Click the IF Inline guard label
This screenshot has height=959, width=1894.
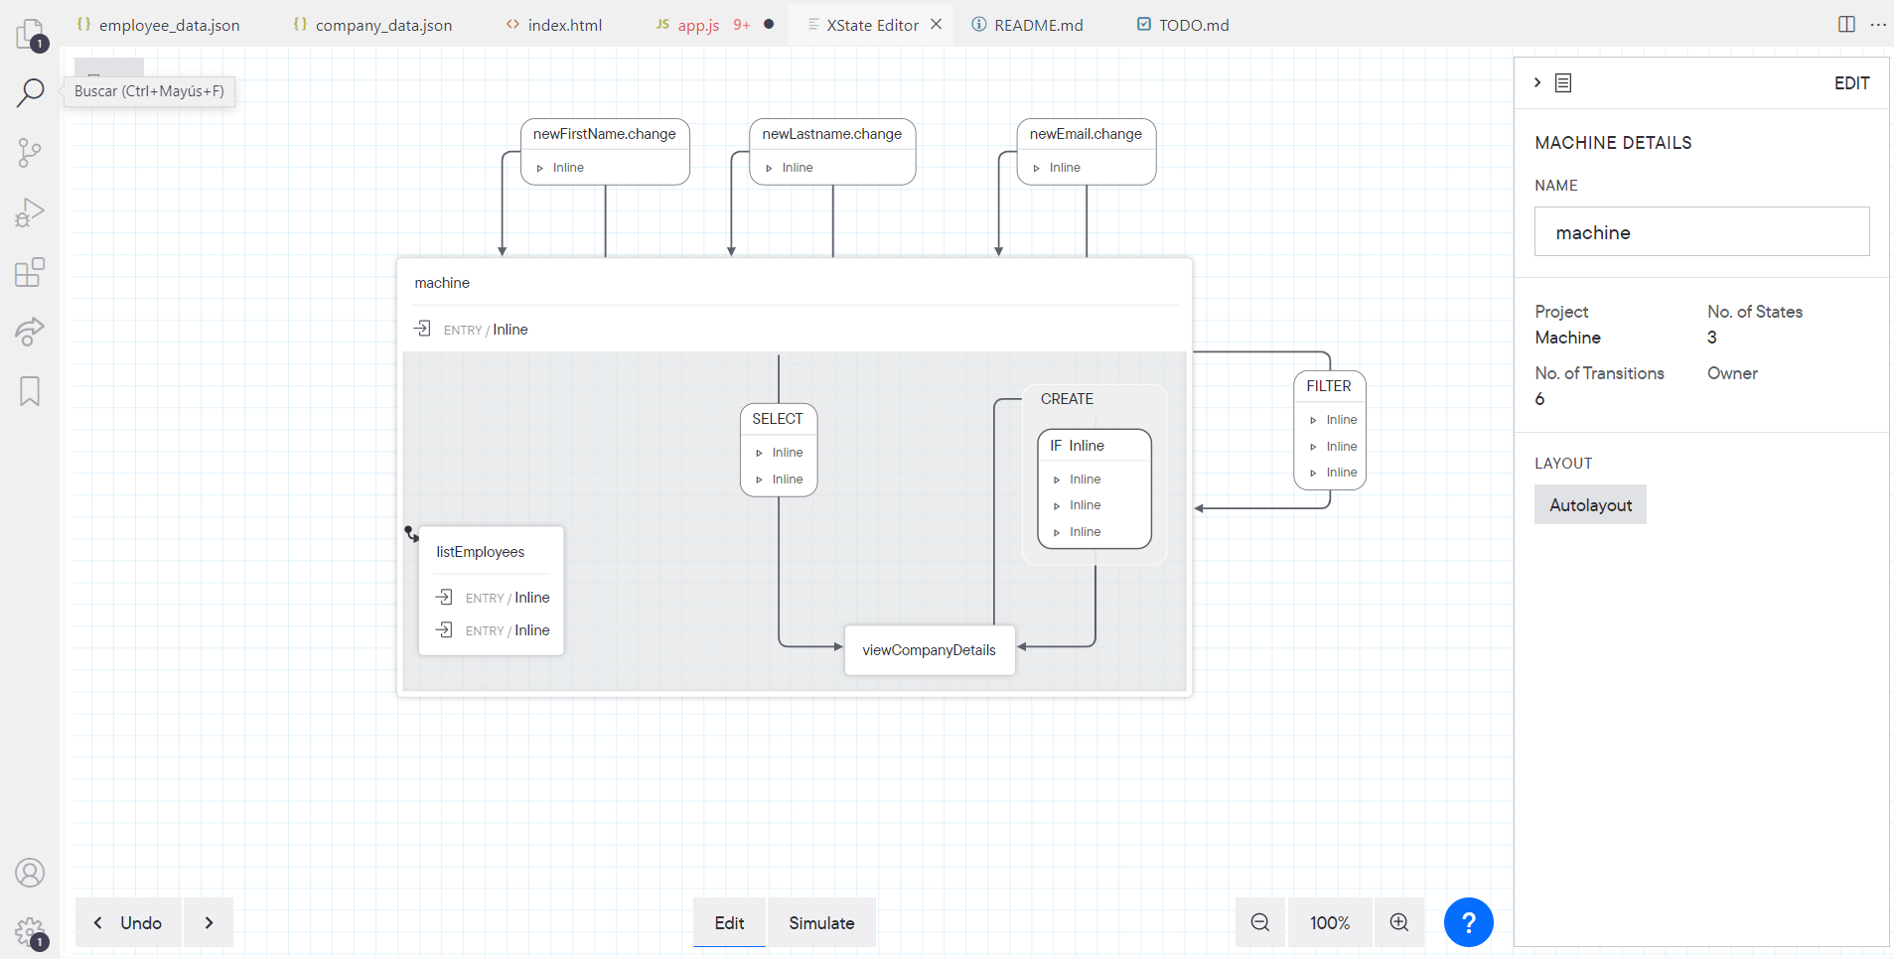coord(1077,446)
